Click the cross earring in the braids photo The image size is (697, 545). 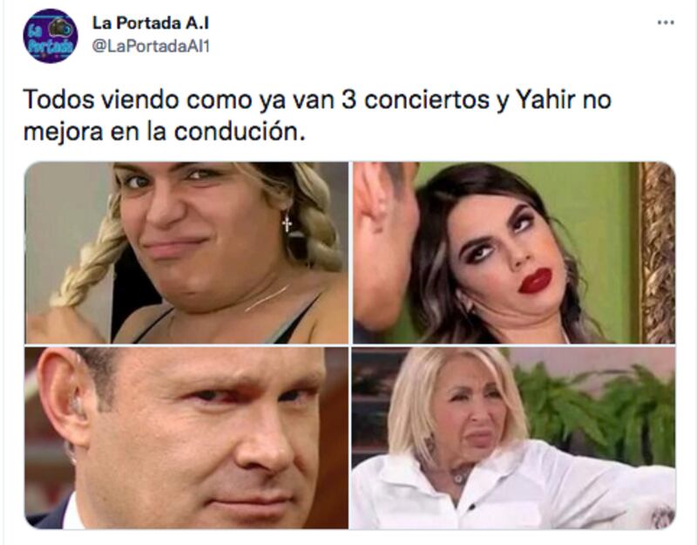[288, 222]
